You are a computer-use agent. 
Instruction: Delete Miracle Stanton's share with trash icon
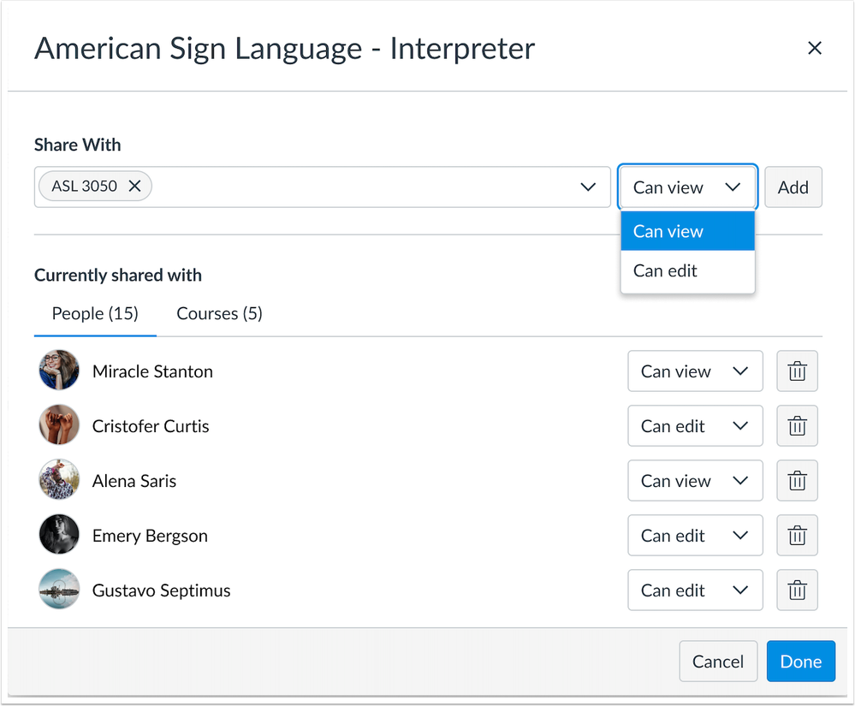click(x=797, y=371)
